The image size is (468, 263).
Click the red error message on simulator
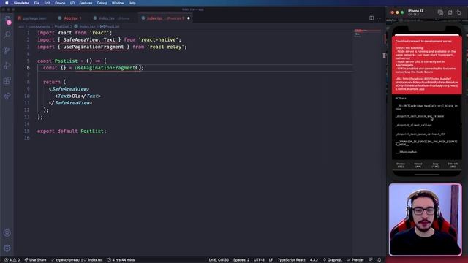(x=426, y=65)
